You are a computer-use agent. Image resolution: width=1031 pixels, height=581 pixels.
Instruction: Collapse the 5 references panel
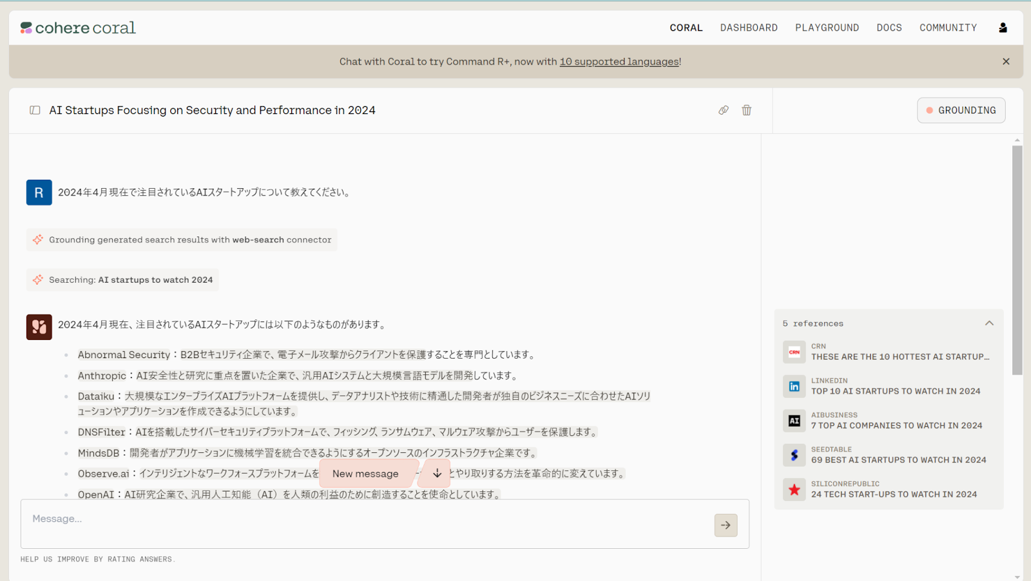point(989,323)
